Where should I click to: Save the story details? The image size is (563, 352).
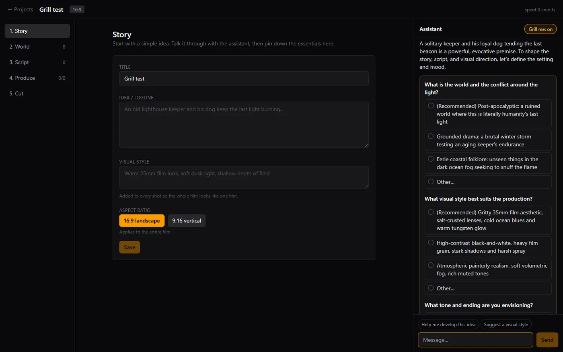[x=129, y=247]
